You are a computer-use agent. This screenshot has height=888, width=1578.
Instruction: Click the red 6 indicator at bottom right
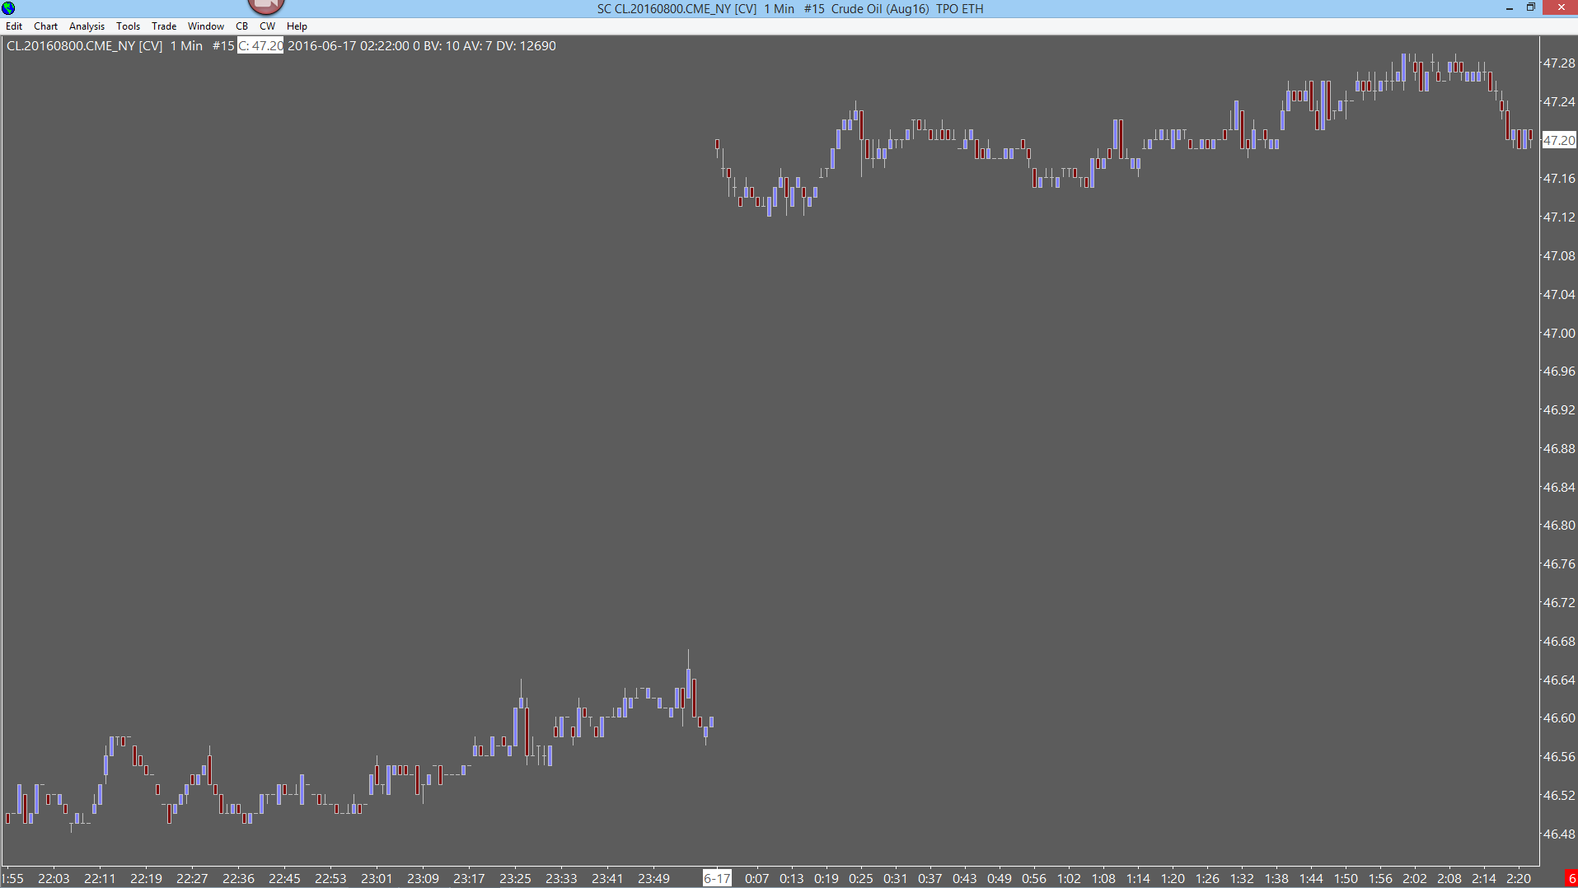(x=1571, y=879)
